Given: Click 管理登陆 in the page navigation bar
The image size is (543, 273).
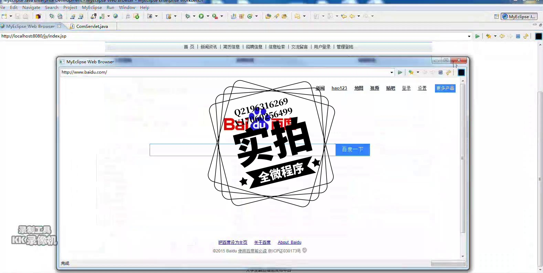Looking at the screenshot, I should pos(345,47).
